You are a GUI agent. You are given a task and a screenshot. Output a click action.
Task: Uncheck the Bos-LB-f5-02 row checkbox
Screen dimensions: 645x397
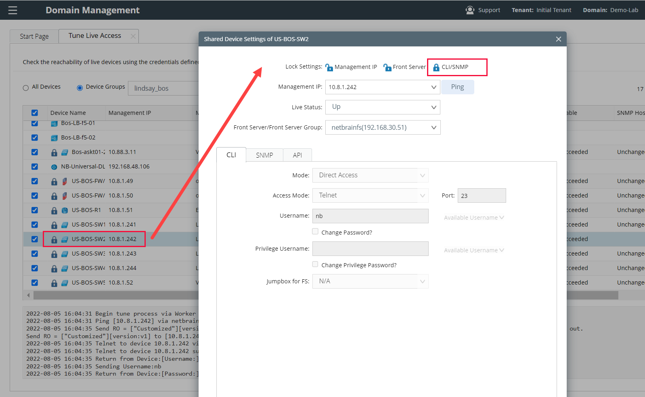[35, 138]
